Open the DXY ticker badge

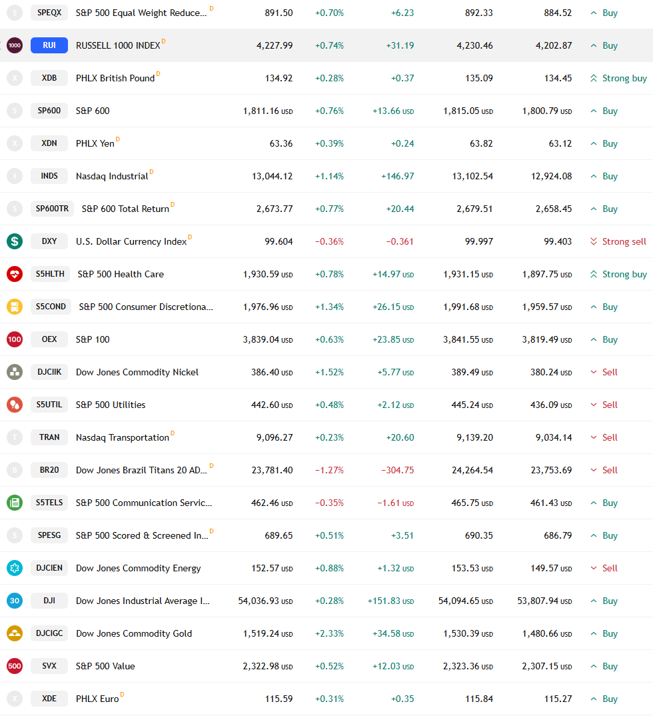(49, 241)
